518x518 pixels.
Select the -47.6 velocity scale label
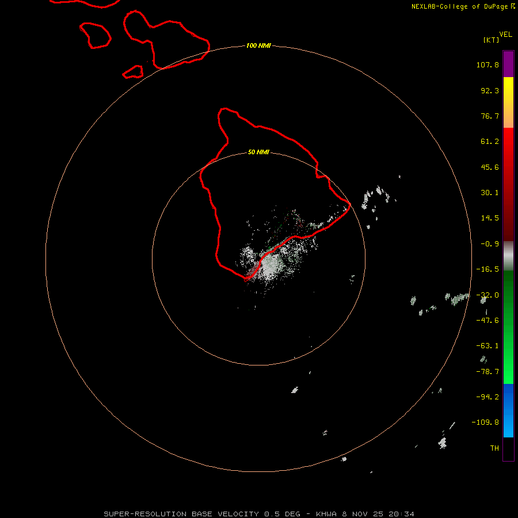pos(487,321)
